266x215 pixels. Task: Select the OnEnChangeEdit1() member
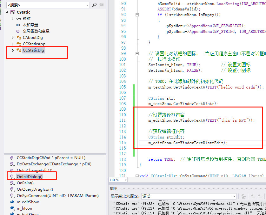(35, 170)
